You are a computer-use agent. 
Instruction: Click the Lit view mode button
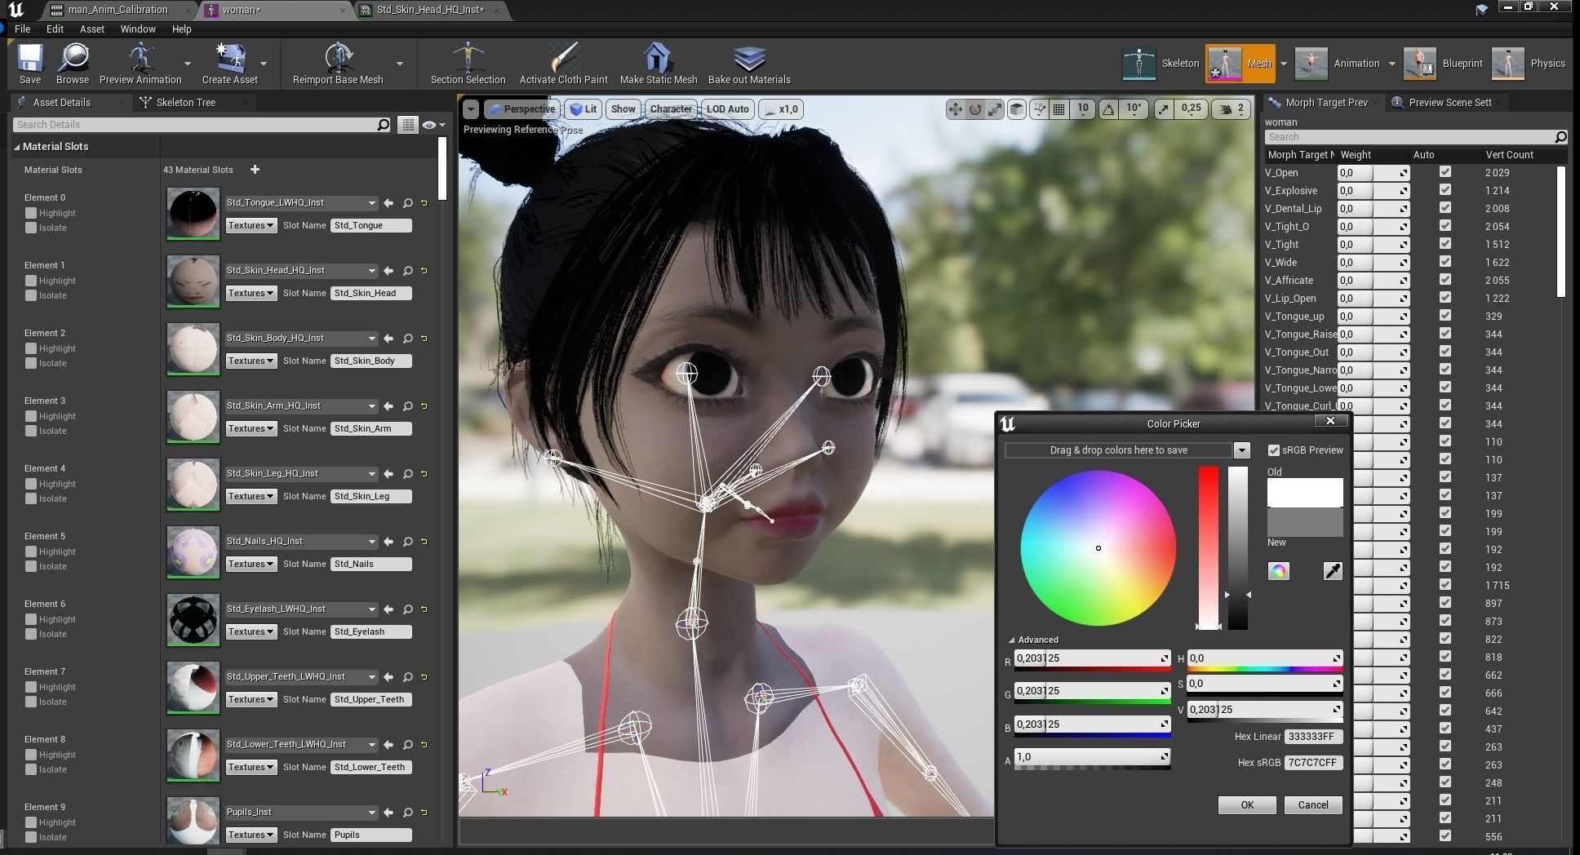584,109
